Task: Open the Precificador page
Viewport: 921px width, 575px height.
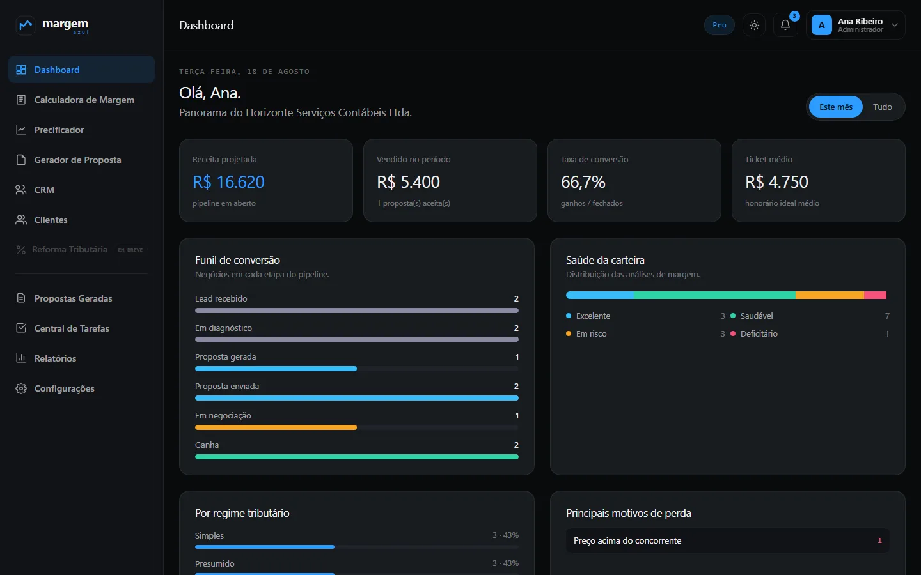Action: 81,130
